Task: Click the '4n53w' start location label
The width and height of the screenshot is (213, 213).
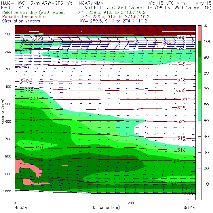Action: 20,208
